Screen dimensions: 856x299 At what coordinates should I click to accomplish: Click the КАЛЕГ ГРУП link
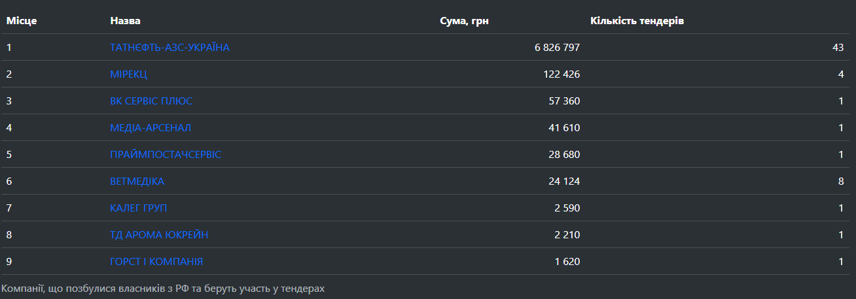[139, 208]
